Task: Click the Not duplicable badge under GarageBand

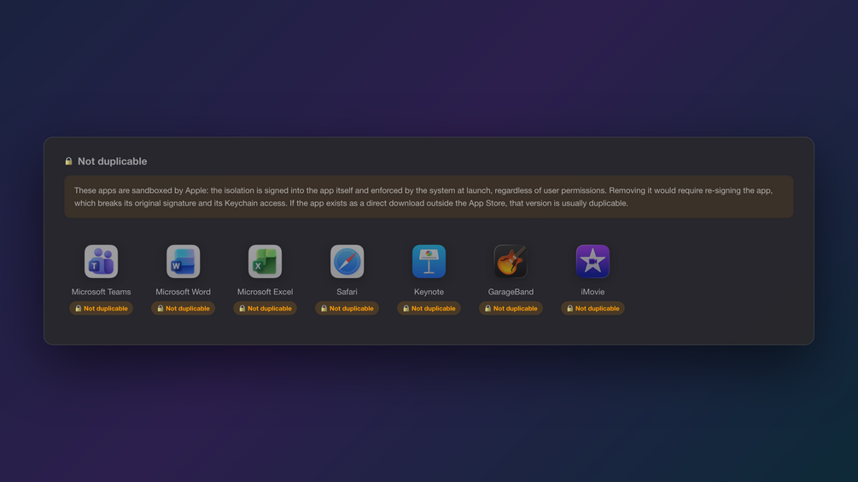Action: pos(511,308)
